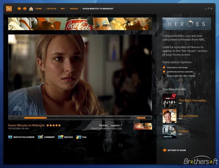Screen dimensions: 219x168
Task: Click the Watch Fullscreen icon
Action: click(x=10, y=137)
